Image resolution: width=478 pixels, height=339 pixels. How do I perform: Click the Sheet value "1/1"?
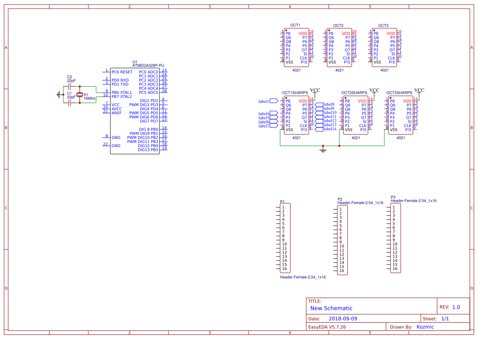point(445,319)
